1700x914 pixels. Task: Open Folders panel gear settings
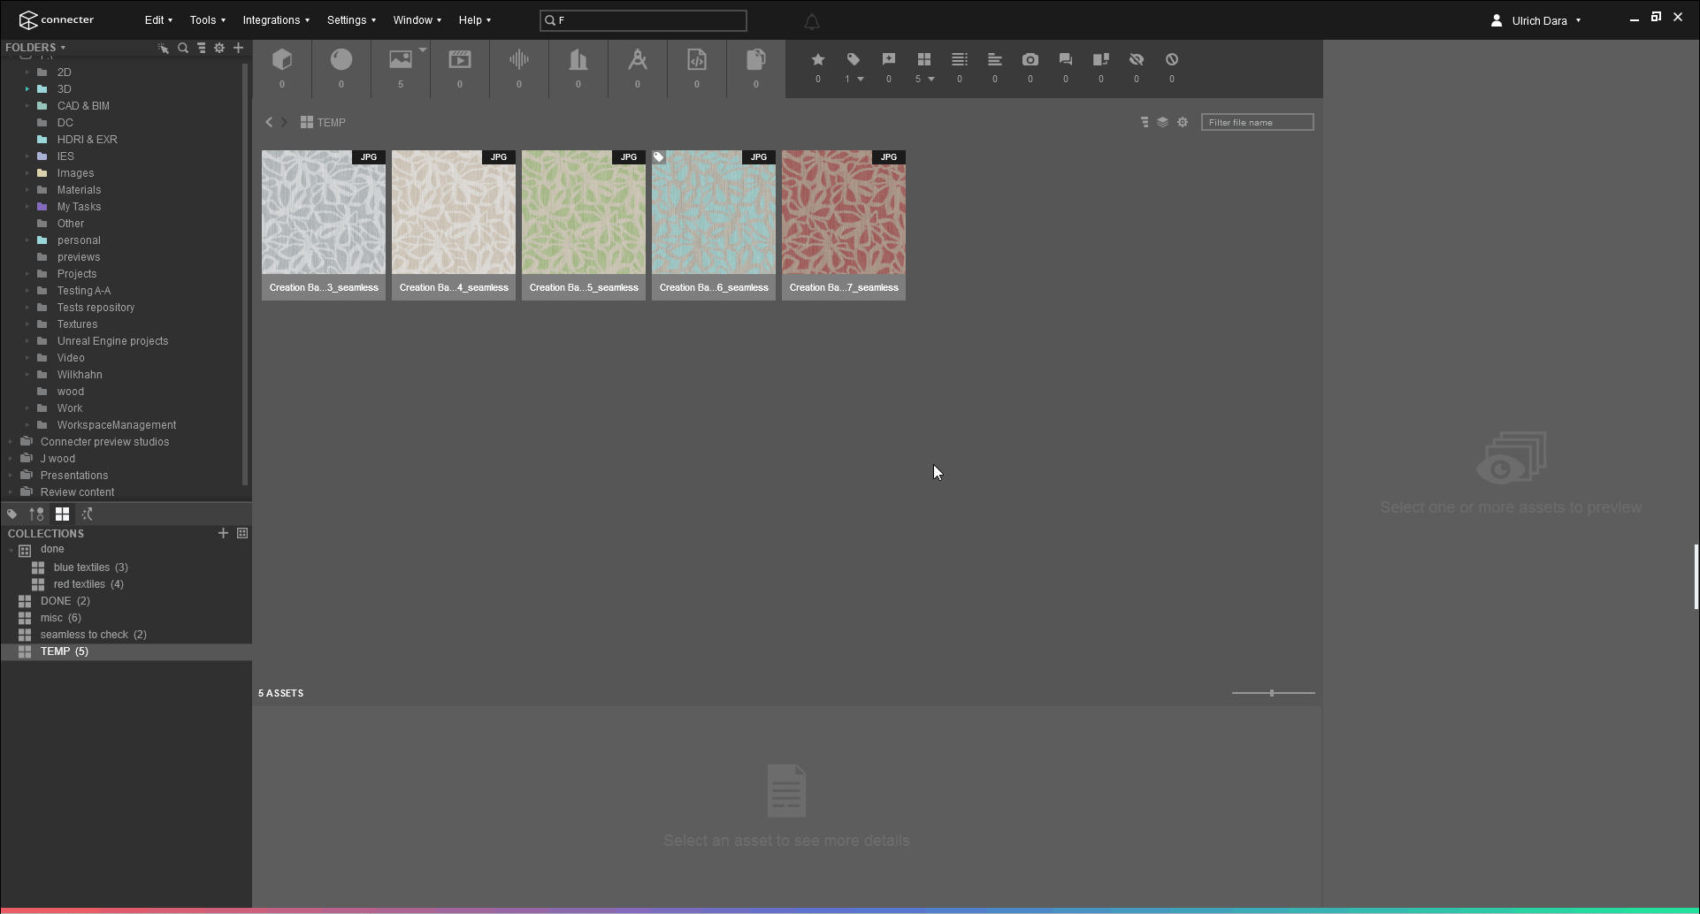[x=219, y=48]
